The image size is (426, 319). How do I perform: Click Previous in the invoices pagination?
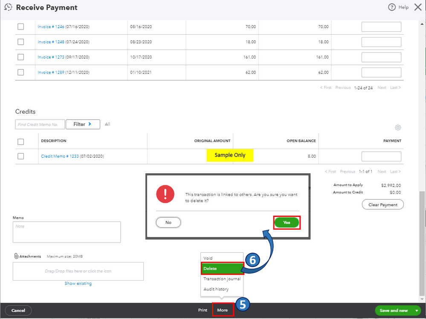pos(343,88)
